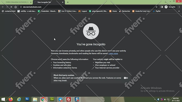Bookmark this tab with the star icon
Screen dimensions: 182x102
(x=157, y=7)
